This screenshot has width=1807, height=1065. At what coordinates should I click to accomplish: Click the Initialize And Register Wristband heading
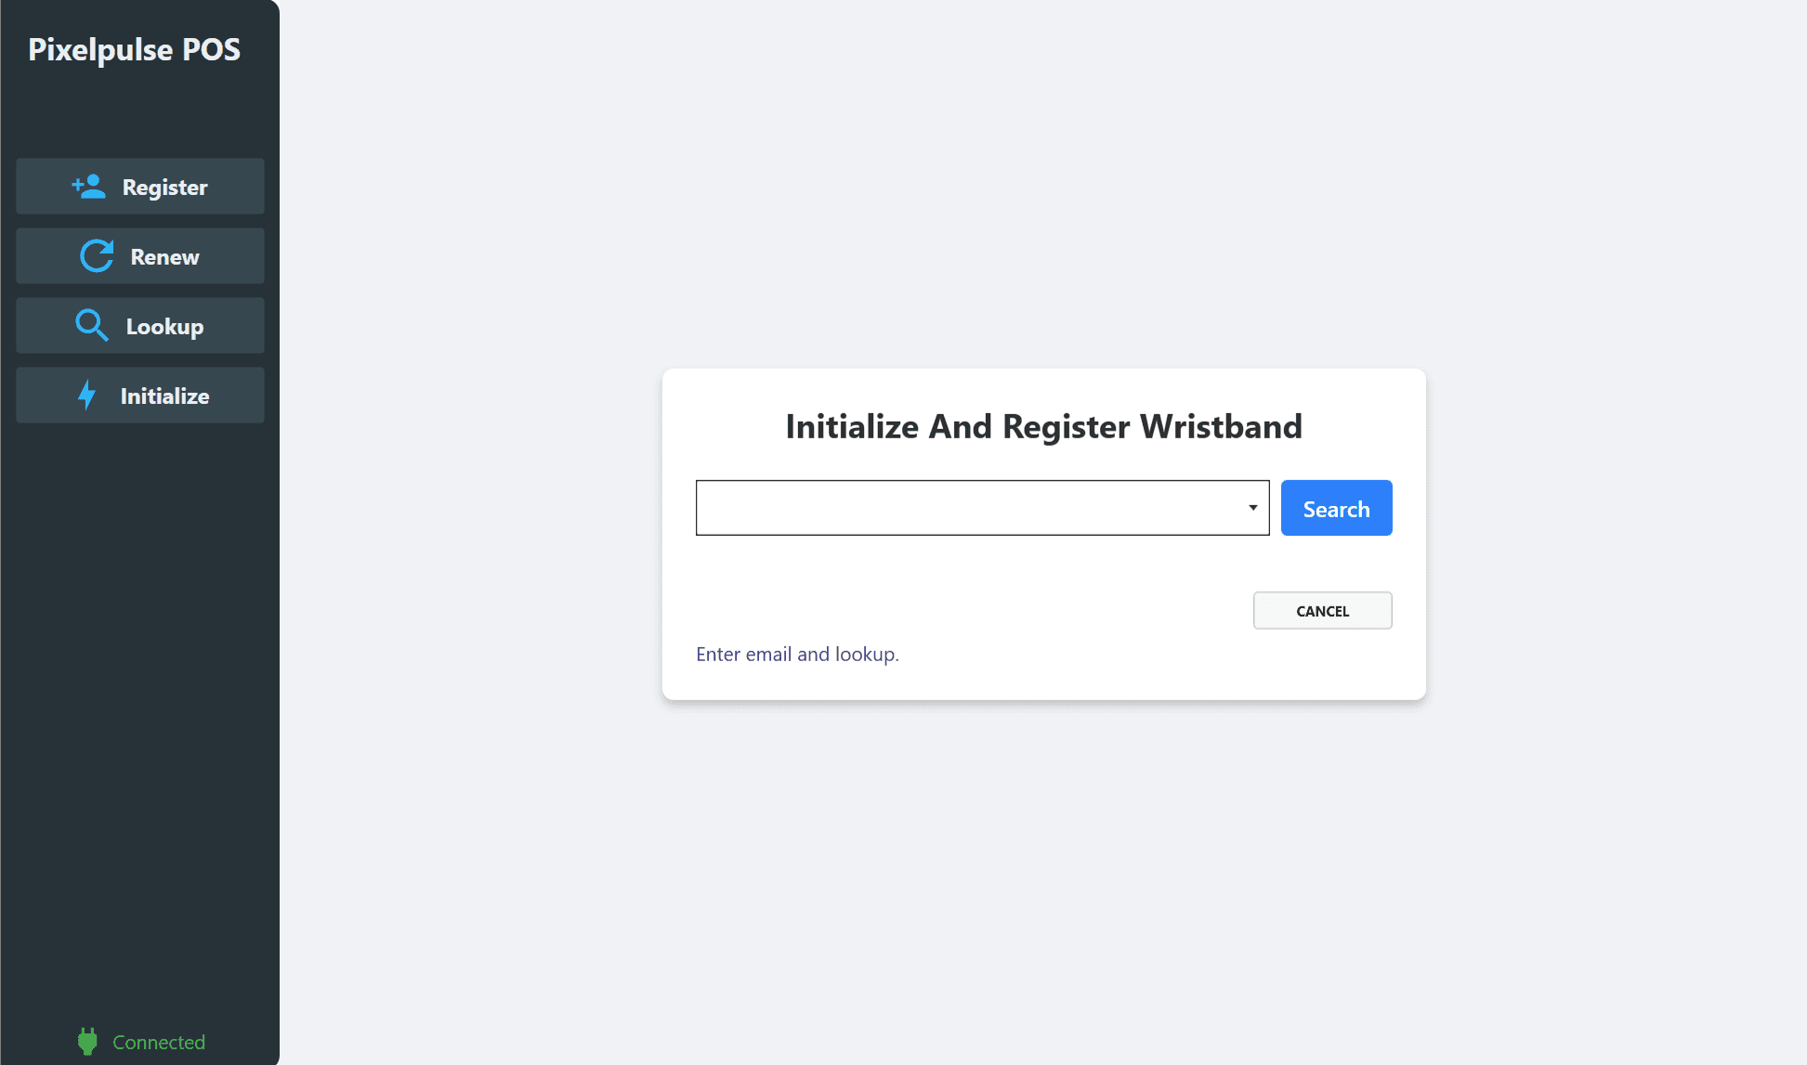pos(1043,427)
